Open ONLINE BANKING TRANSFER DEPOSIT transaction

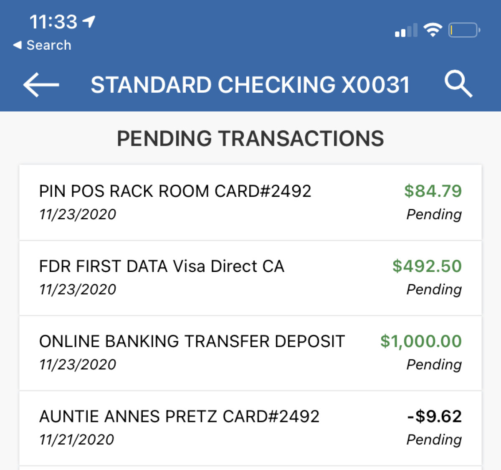tap(250, 353)
